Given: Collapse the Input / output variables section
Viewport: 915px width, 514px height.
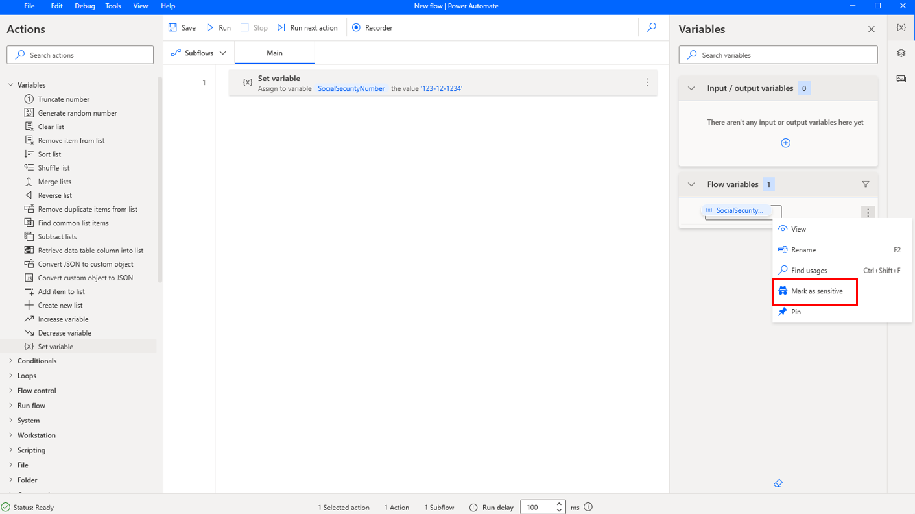Looking at the screenshot, I should (691, 88).
